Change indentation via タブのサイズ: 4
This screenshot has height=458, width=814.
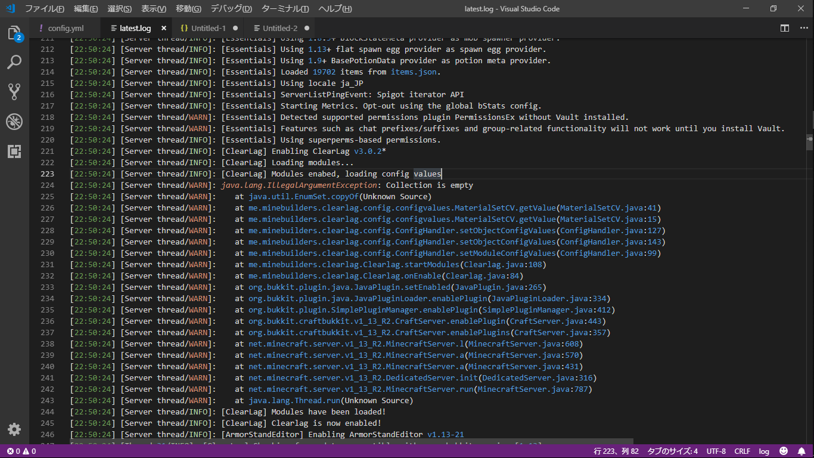(x=672, y=451)
